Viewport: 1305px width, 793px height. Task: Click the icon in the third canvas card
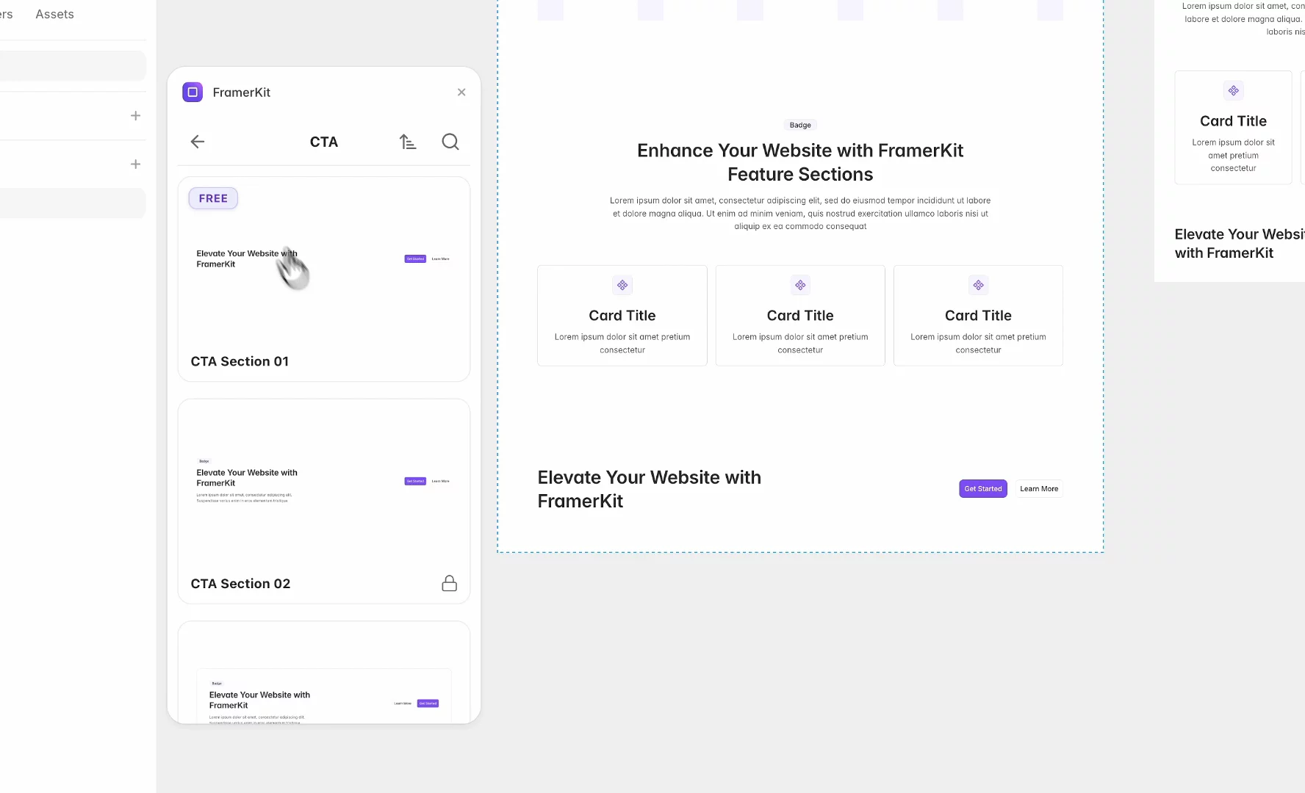(978, 285)
